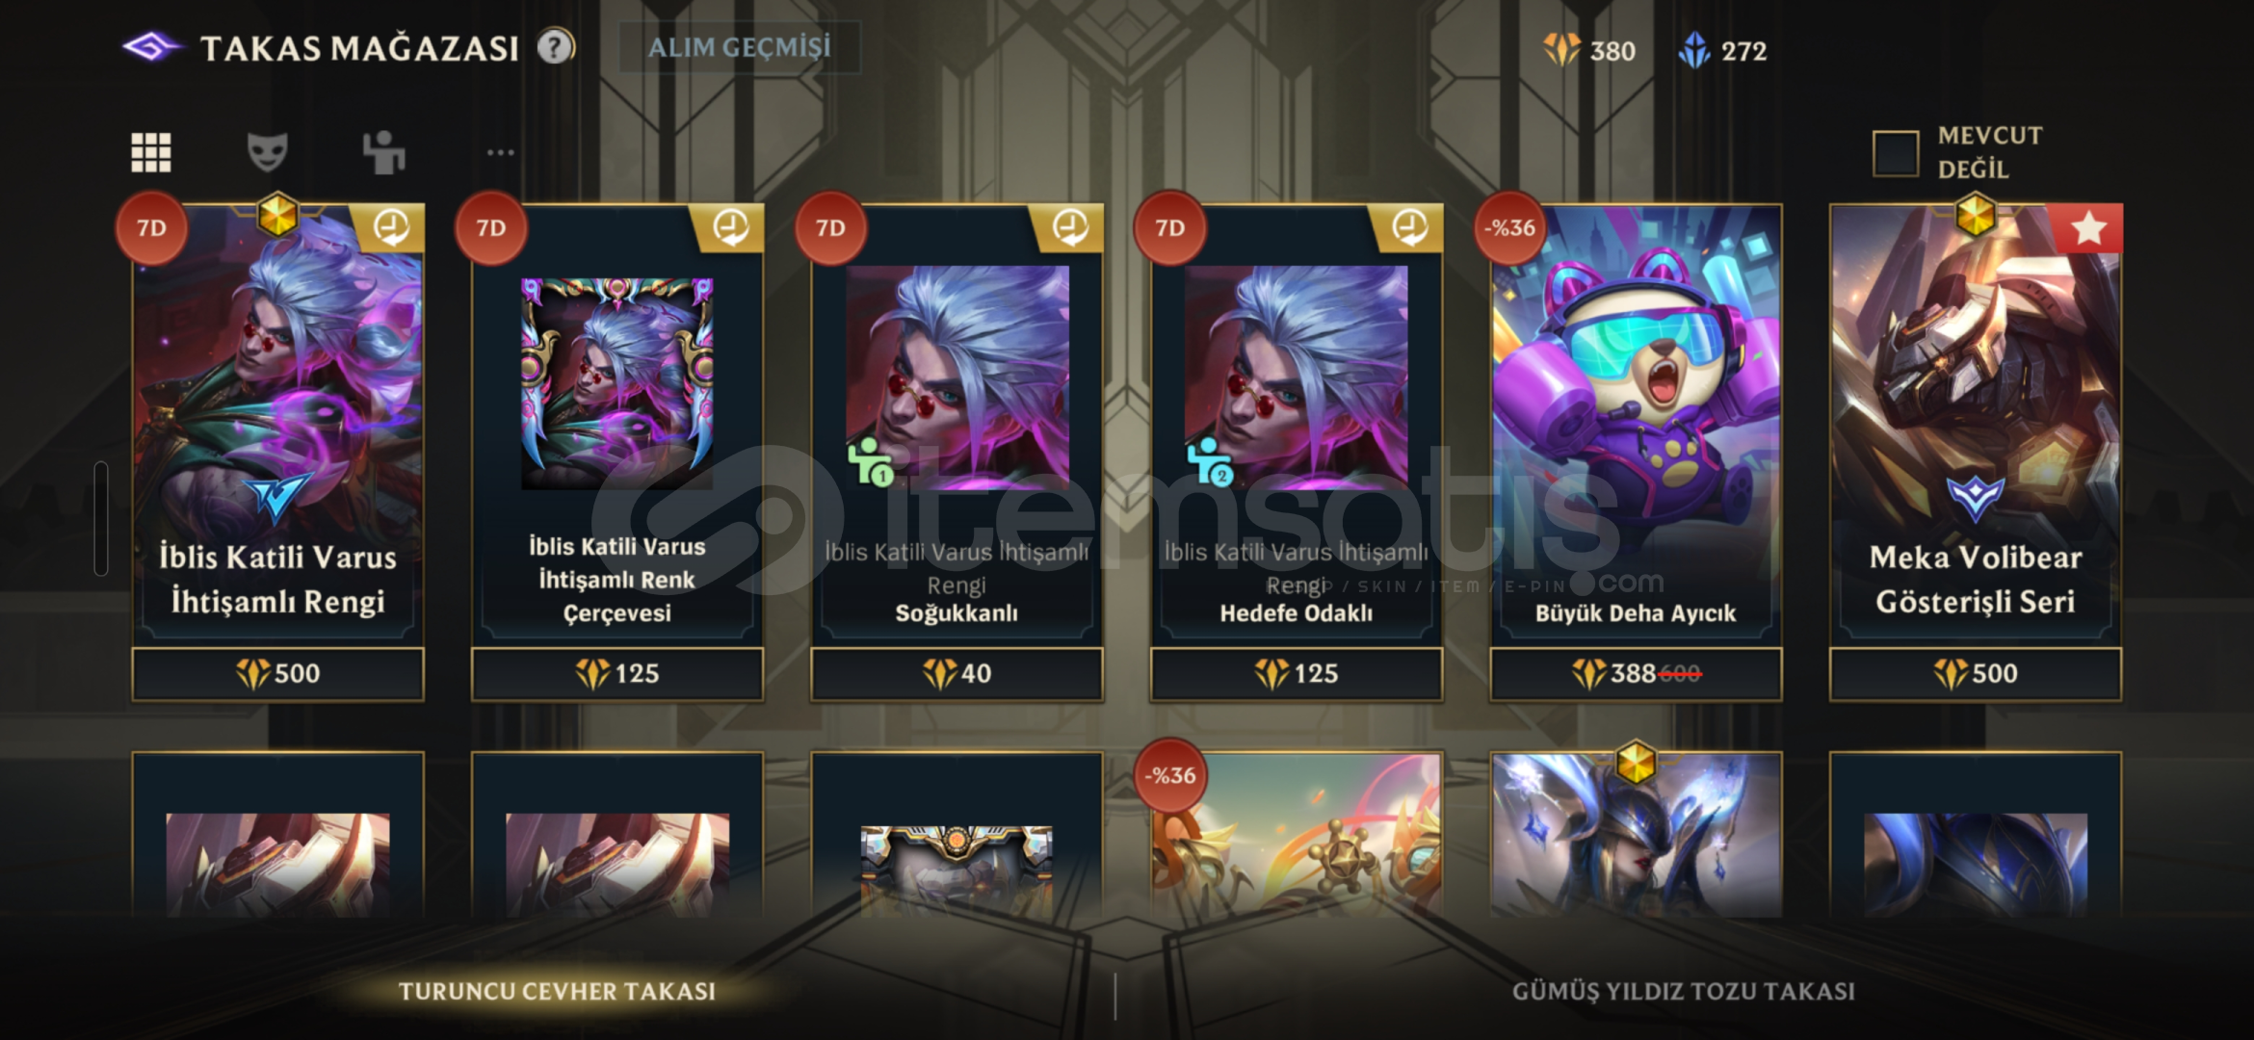2254x1040 pixels.
Task: Click the purple shop logo icon
Action: 152,46
